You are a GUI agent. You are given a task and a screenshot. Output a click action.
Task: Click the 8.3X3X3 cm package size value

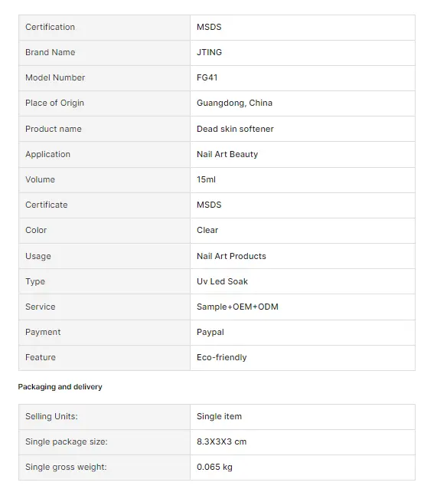click(221, 441)
